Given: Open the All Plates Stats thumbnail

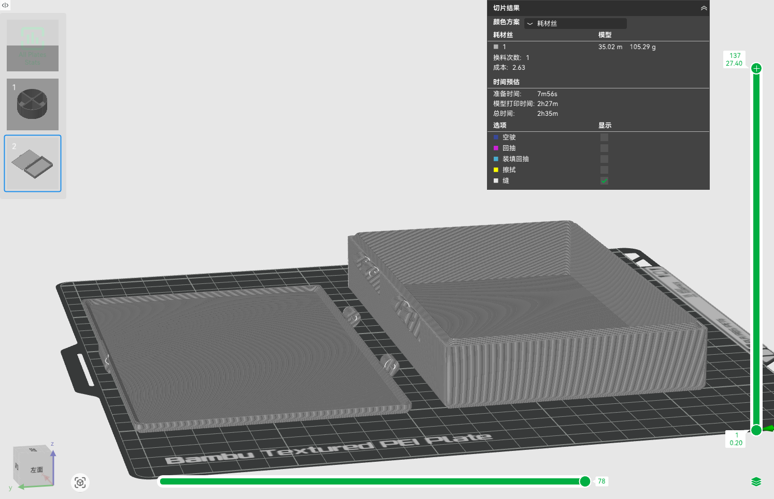Looking at the screenshot, I should click(33, 46).
